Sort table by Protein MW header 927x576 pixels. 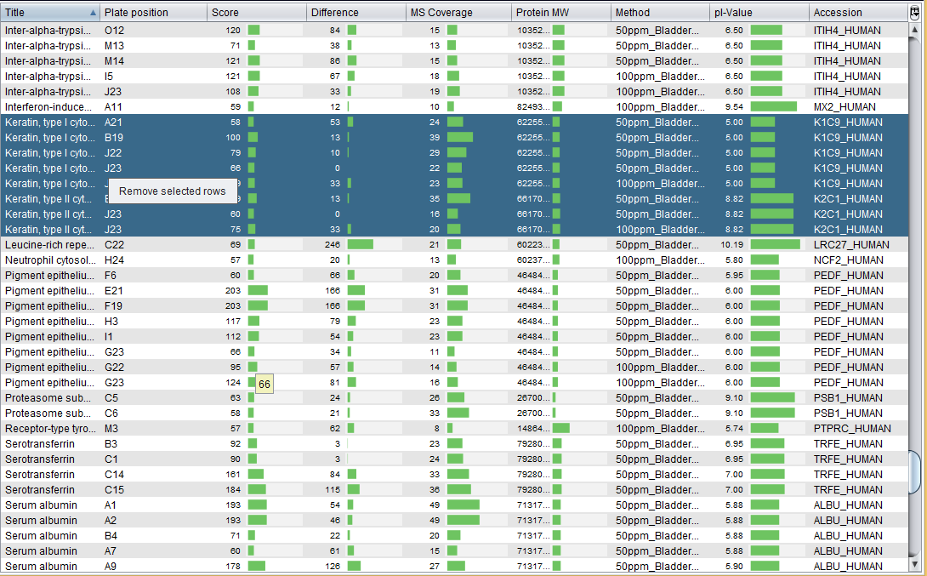click(560, 13)
